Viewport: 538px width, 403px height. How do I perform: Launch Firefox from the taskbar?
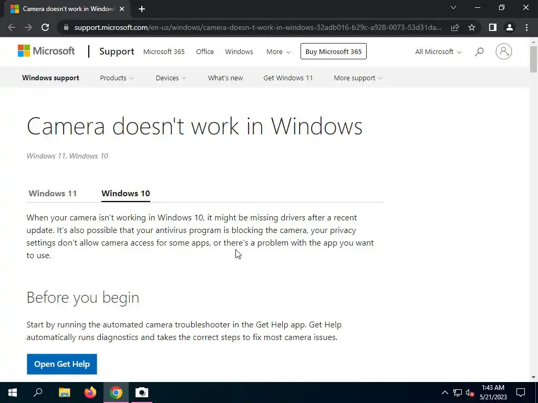(x=90, y=393)
